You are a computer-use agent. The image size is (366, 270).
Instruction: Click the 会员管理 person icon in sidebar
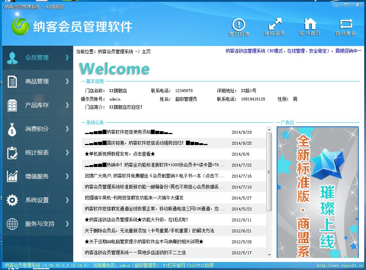(12, 58)
